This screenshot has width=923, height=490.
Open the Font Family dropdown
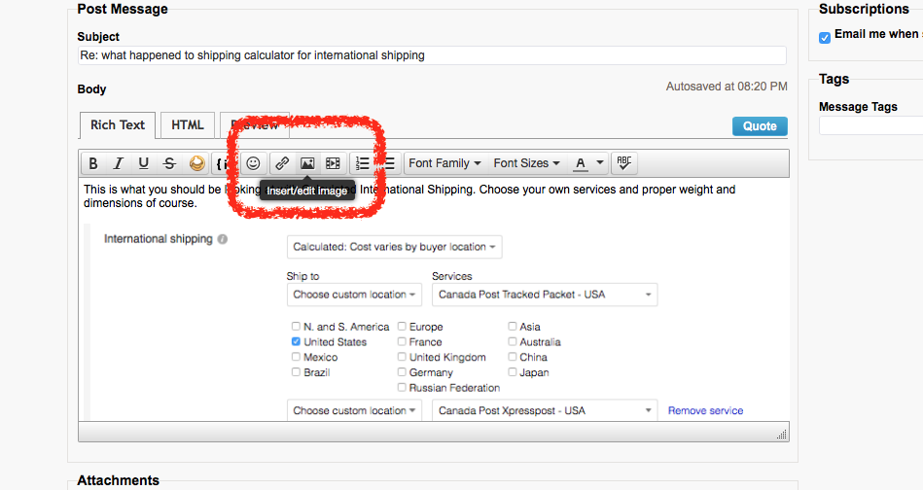coord(444,163)
